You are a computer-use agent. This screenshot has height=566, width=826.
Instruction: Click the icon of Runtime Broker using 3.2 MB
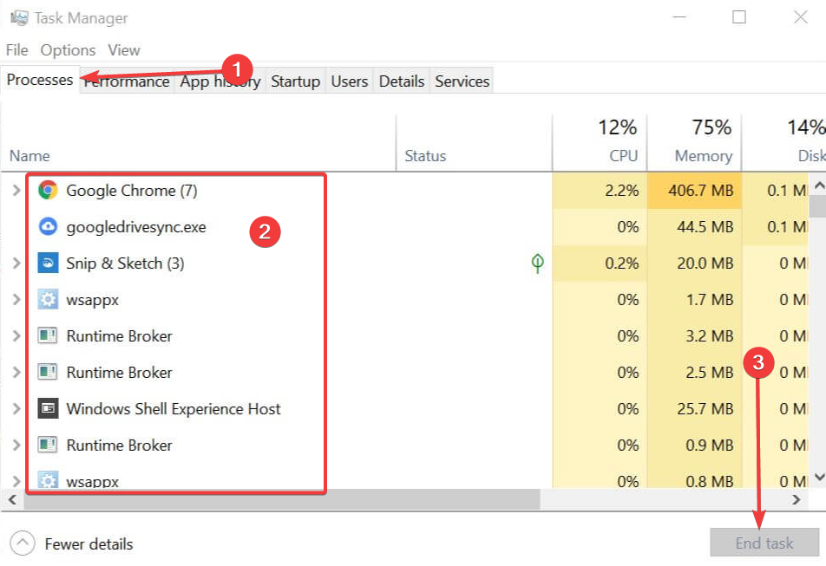click(48, 335)
